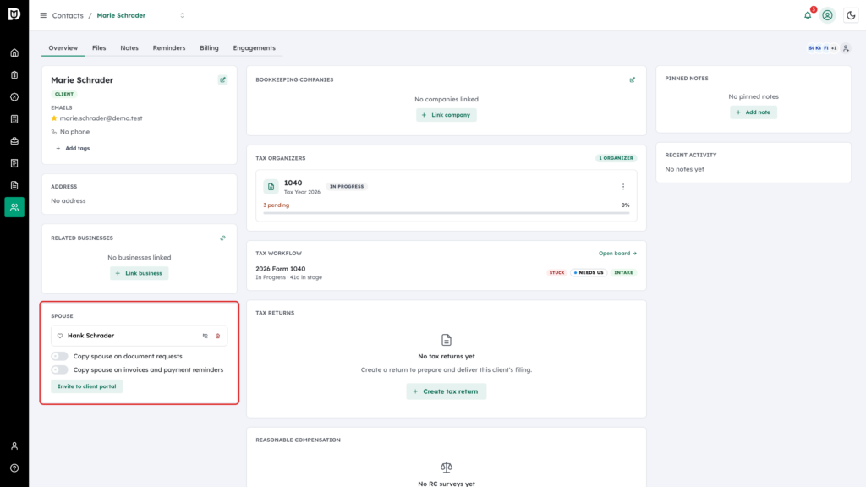866x487 pixels.
Task: Unlink spouse Hank Schrader with broken-heart icon
Action: pos(206,336)
